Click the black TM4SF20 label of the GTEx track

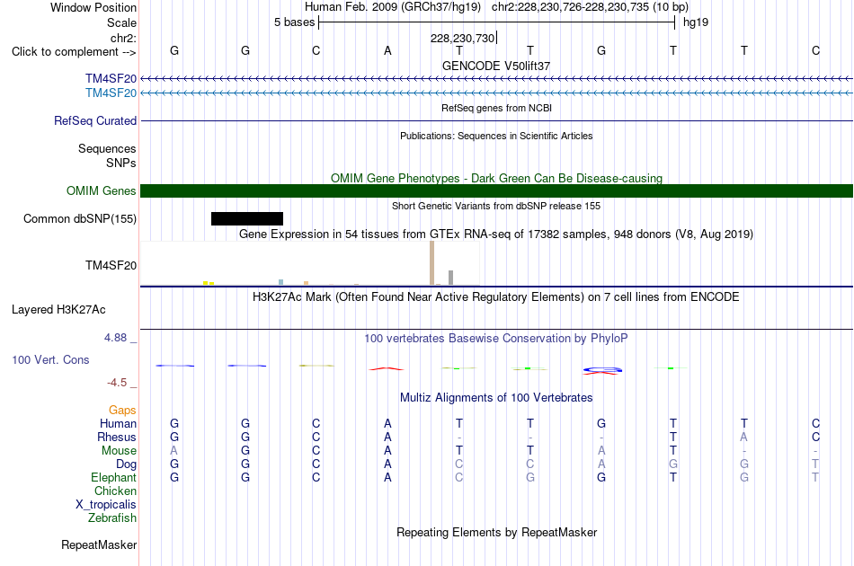point(111,266)
